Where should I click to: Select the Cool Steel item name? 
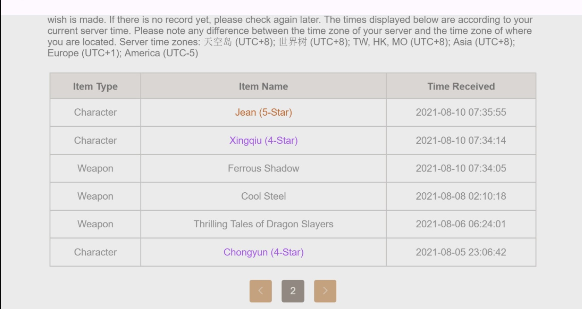tap(263, 196)
